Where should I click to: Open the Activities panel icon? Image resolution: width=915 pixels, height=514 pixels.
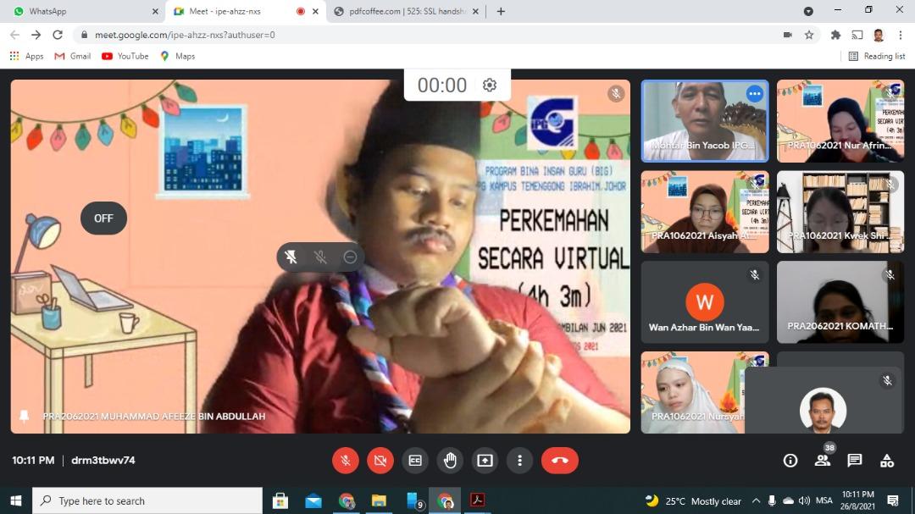pos(887,461)
